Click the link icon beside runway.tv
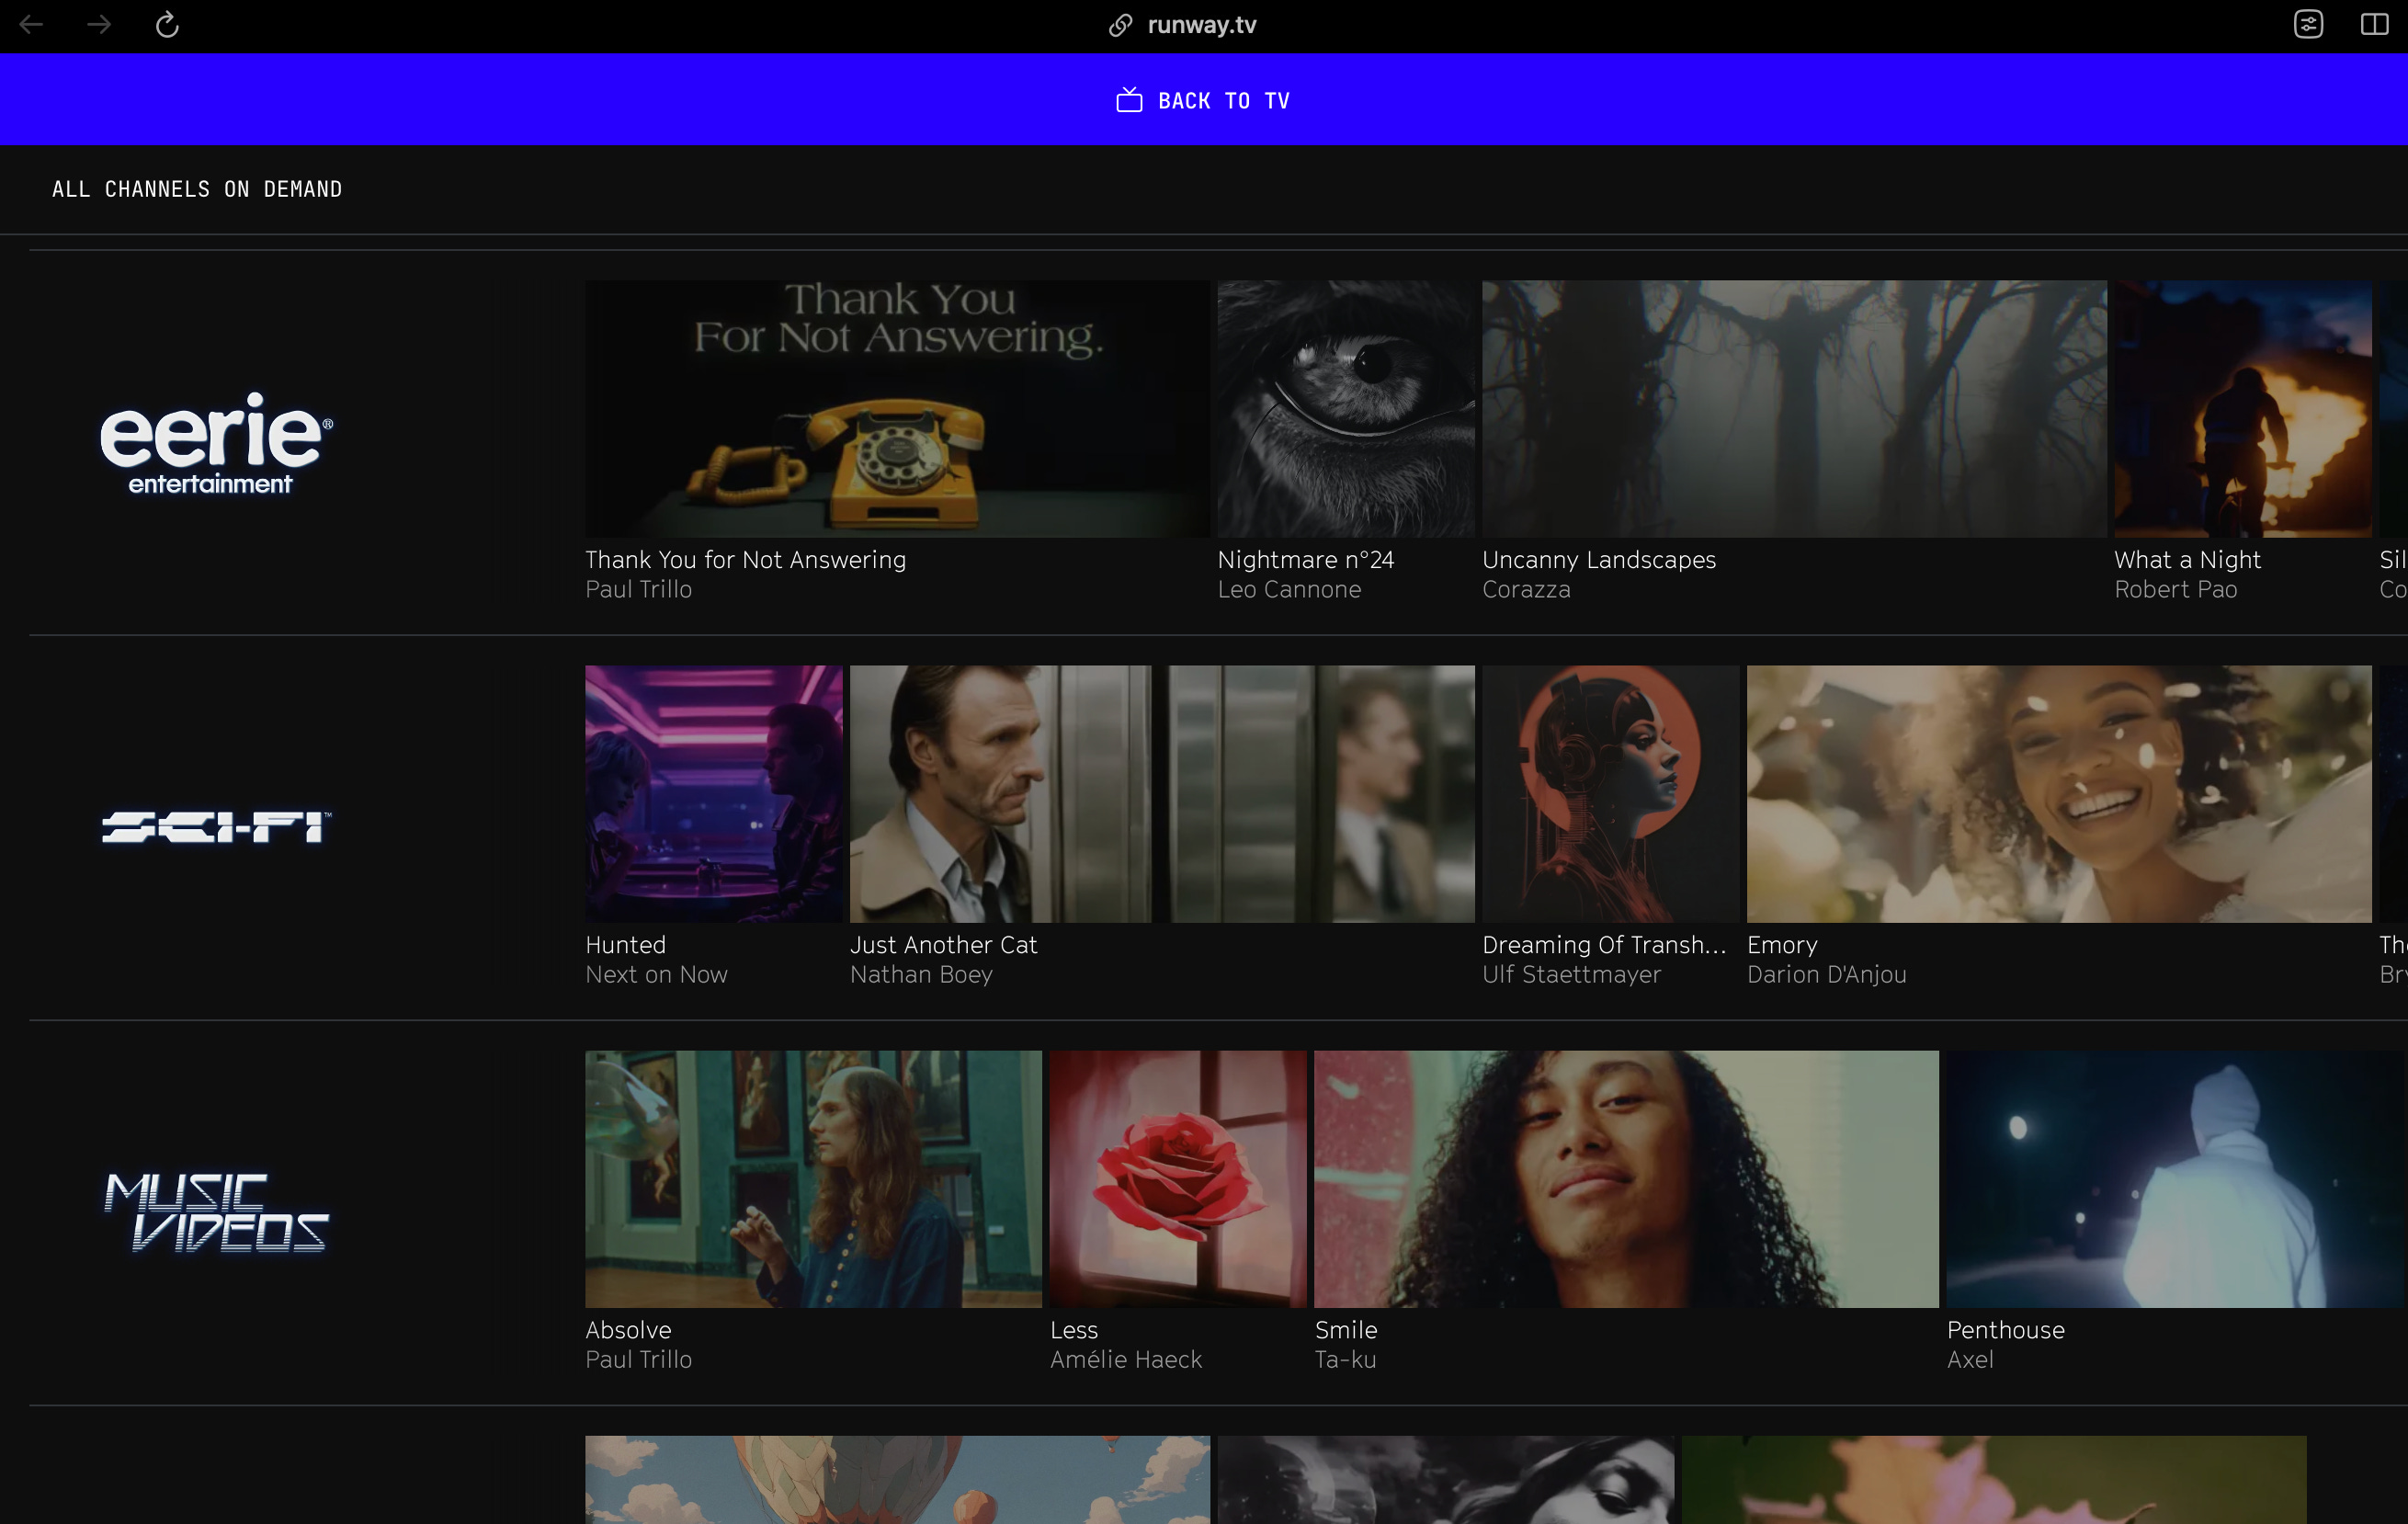The height and width of the screenshot is (1524, 2408). point(1120,25)
